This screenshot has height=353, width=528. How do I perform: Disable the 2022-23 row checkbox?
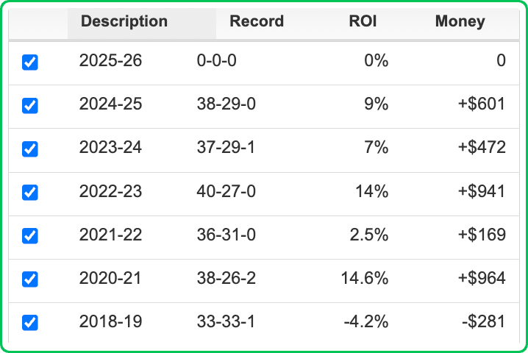pos(30,193)
